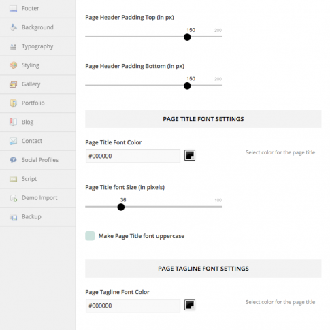The image size is (330, 330).
Task: Click the Typography sidebar icon
Action: tap(13, 46)
